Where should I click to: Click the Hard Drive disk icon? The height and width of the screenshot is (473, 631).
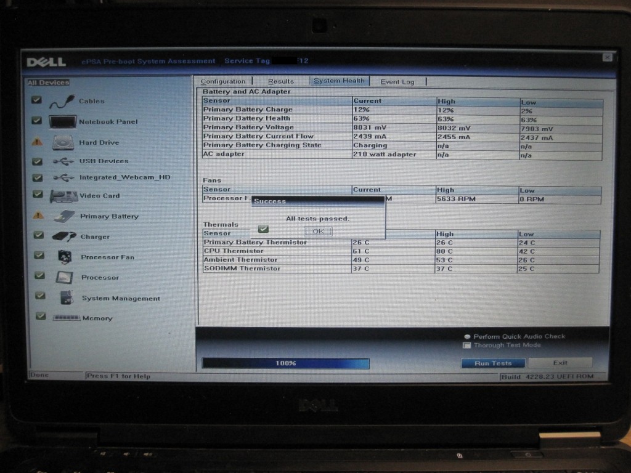pyautogui.click(x=63, y=143)
